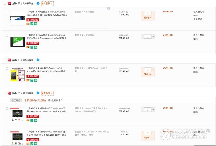The height and width of the screenshot is (146, 216).
Task: Open 西数官方旗舰店 store name link
Action: click(26, 4)
